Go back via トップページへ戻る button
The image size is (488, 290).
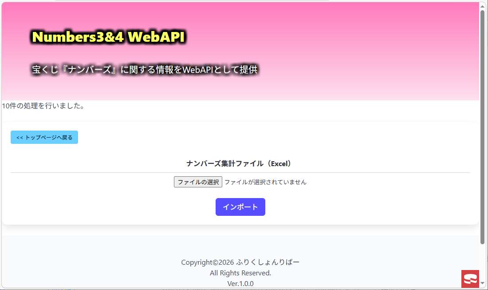click(44, 137)
